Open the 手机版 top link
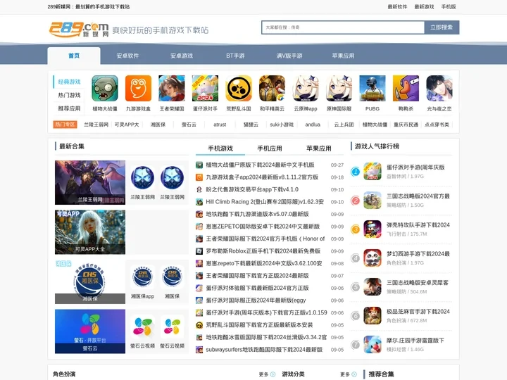This screenshot has height=380, width=507. click(449, 6)
